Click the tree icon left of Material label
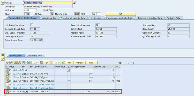 3,3
